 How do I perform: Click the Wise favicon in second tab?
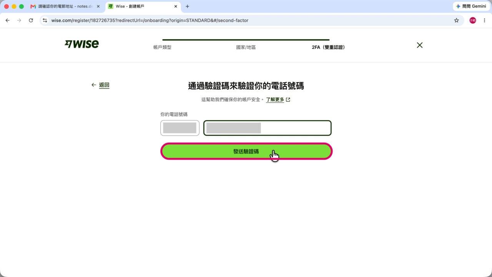point(111,7)
